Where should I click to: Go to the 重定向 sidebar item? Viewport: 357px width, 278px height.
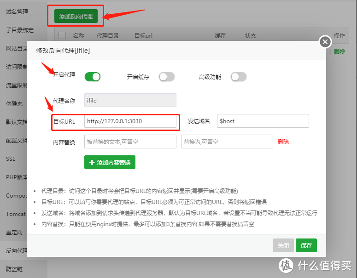coord(14,233)
